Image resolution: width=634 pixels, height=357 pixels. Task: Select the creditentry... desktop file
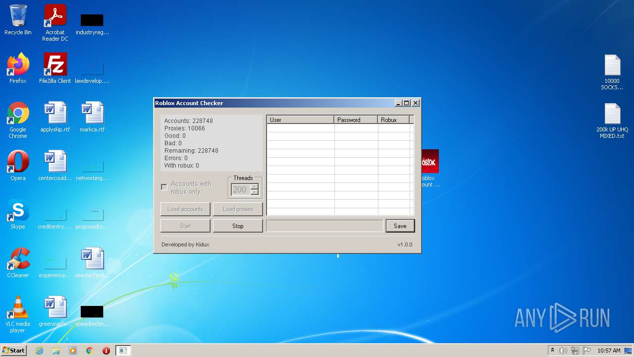[55, 218]
